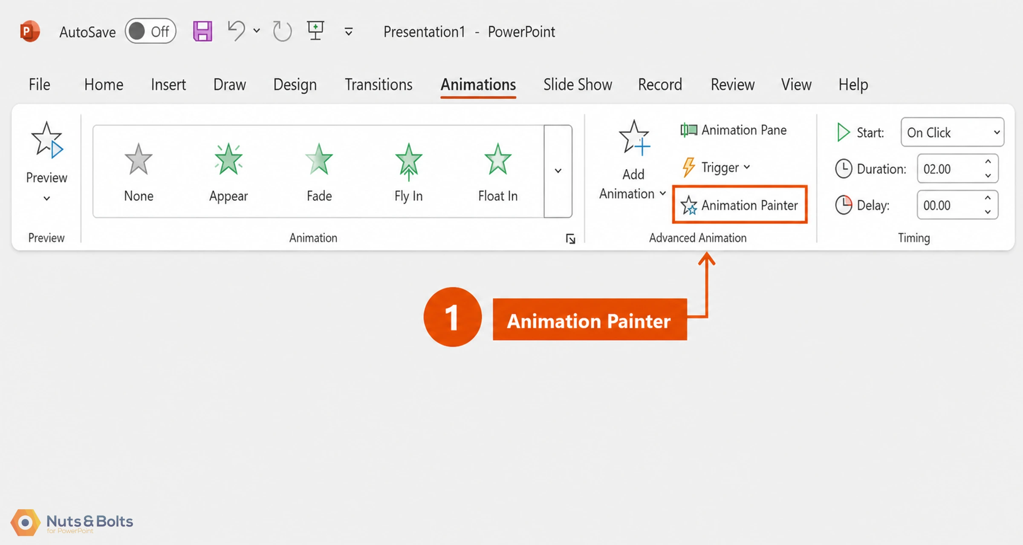Apply the Float In animation effect
This screenshot has height=545, width=1023.
498,173
